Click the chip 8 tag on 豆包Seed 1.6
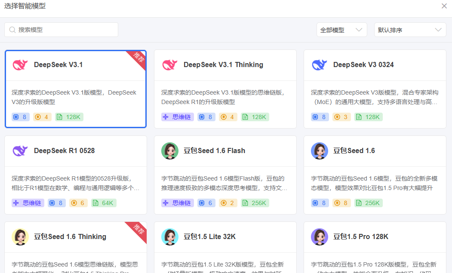This screenshot has width=452, height=273. coord(320,203)
